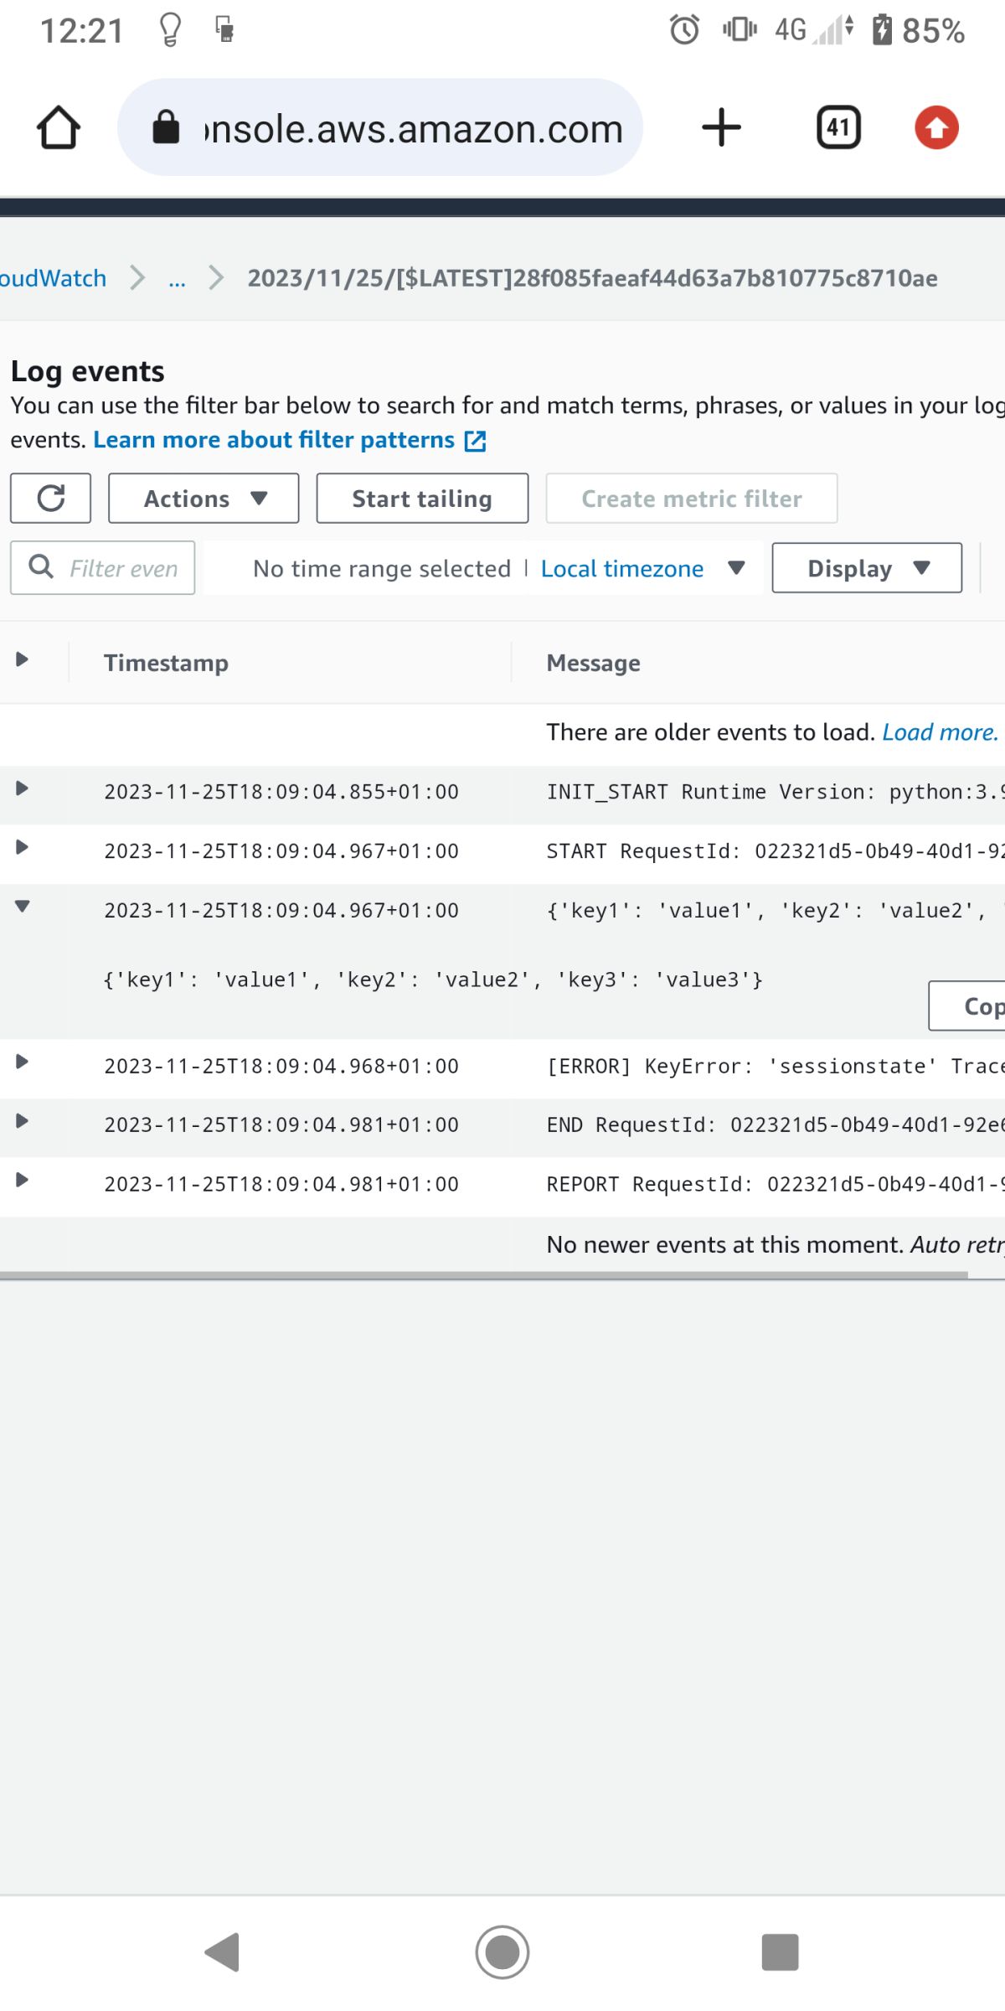Open the Local timezone dropdown
1005x2011 pixels.
[x=642, y=568]
